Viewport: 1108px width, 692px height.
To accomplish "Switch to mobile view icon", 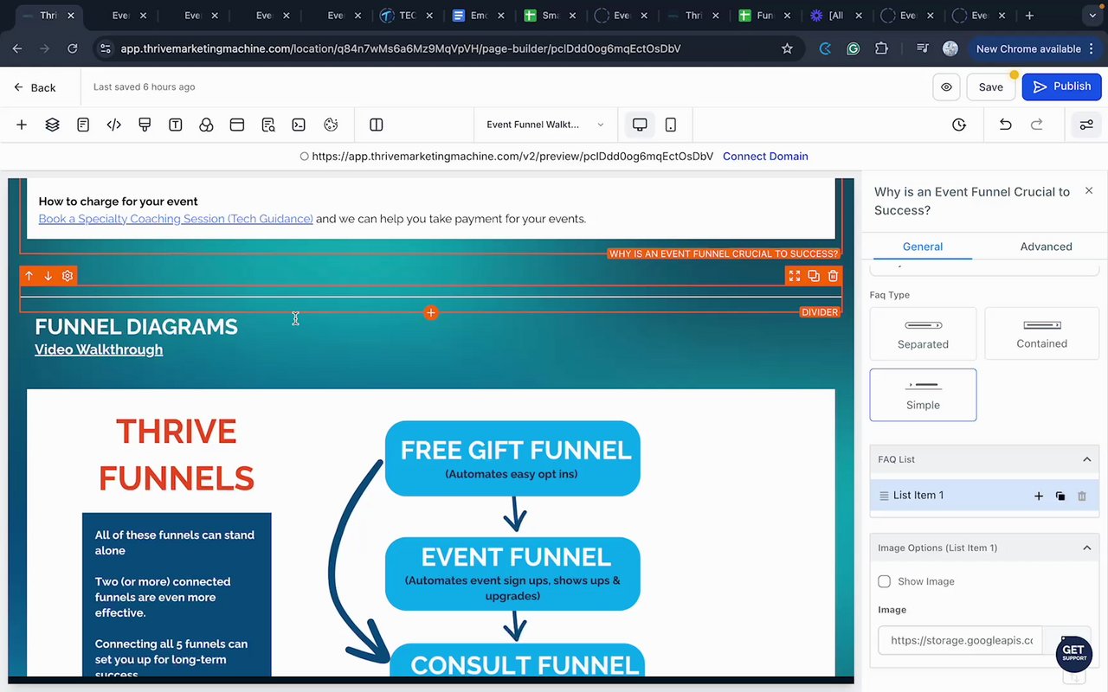I will [671, 125].
